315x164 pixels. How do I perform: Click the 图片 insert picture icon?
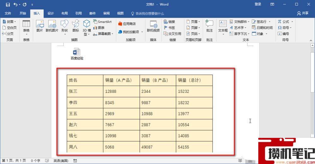coord(40,26)
